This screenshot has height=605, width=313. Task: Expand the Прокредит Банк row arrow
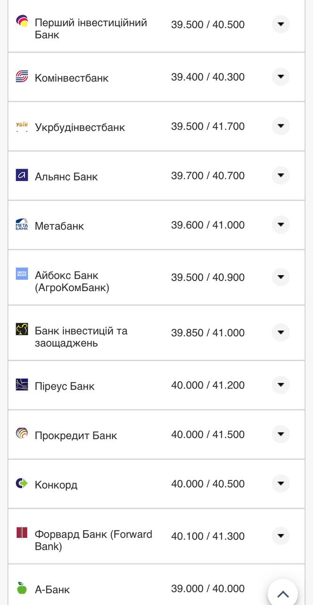[x=280, y=434]
